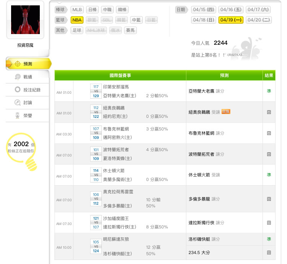Click the disabled 歐籃 filter
Viewport: 287px width, 264px height.
click(92, 20)
